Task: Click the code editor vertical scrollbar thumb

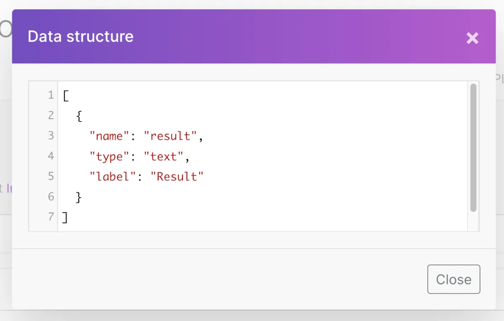Action: [x=473, y=147]
